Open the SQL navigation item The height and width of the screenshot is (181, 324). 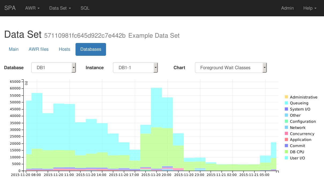click(x=85, y=8)
